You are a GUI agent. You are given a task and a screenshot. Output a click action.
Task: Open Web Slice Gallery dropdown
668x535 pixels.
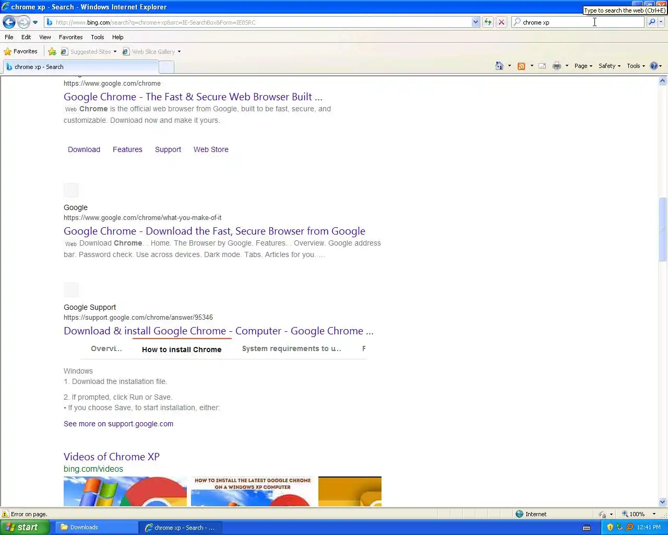152,52
